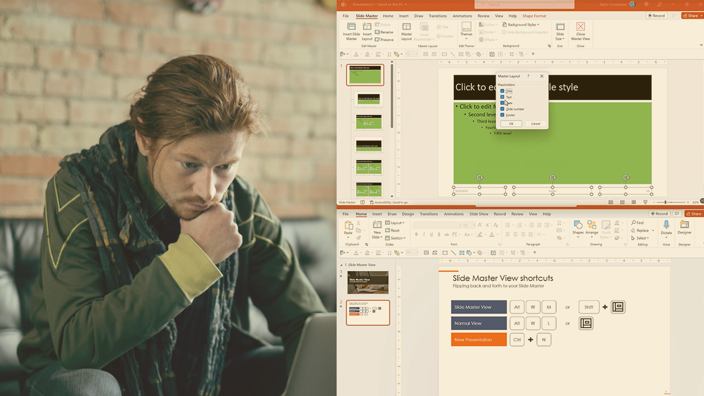704x396 pixels.
Task: Select slide 1 thumbnail in lower presentation
Action: (367, 282)
